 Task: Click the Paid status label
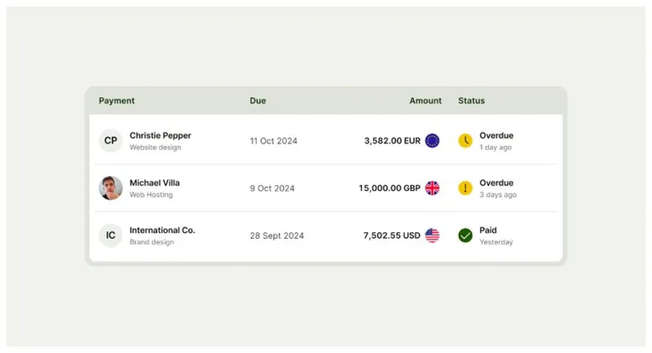click(x=488, y=231)
